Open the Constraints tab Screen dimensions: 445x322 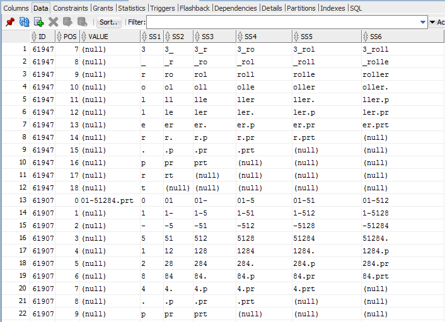71,8
